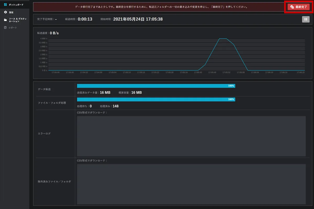Click the icon inside the 最終完了 button
This screenshot has width=314, height=209.
pyautogui.click(x=292, y=7)
